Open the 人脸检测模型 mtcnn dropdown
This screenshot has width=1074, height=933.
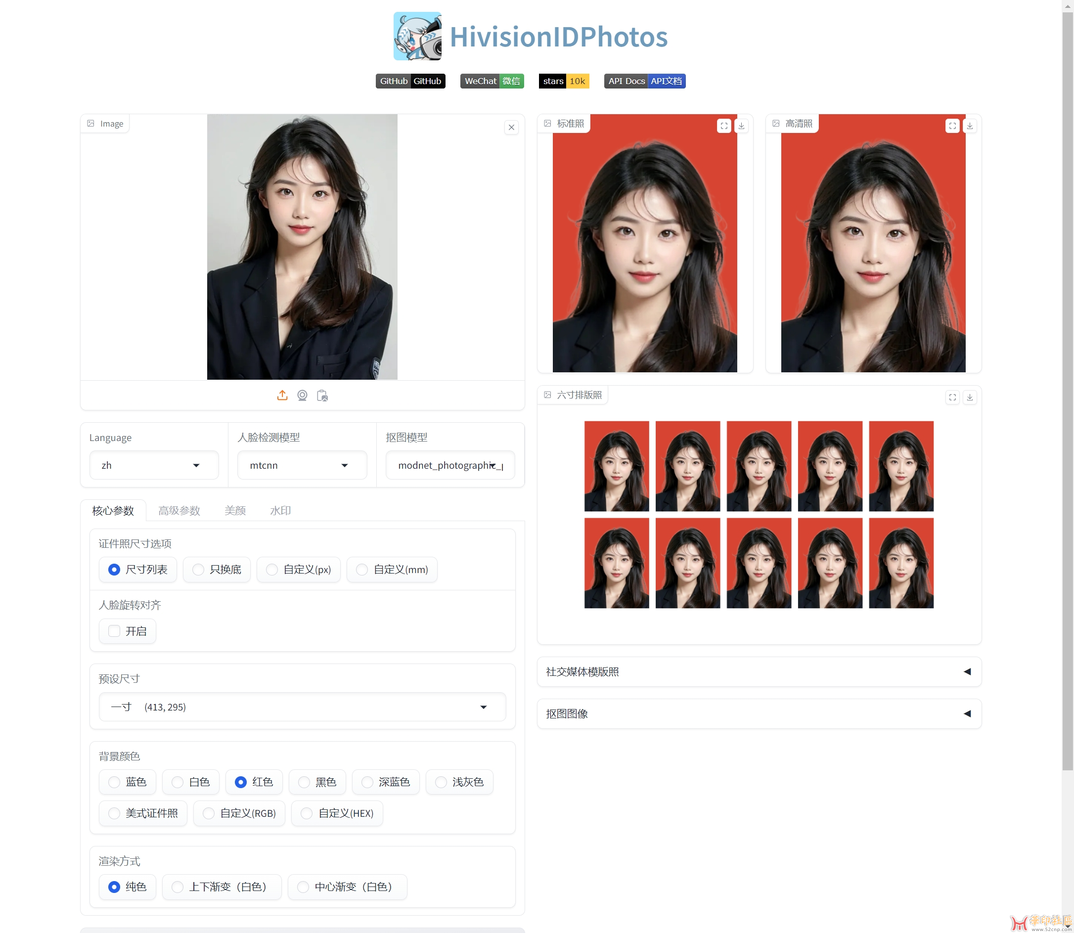(x=302, y=465)
